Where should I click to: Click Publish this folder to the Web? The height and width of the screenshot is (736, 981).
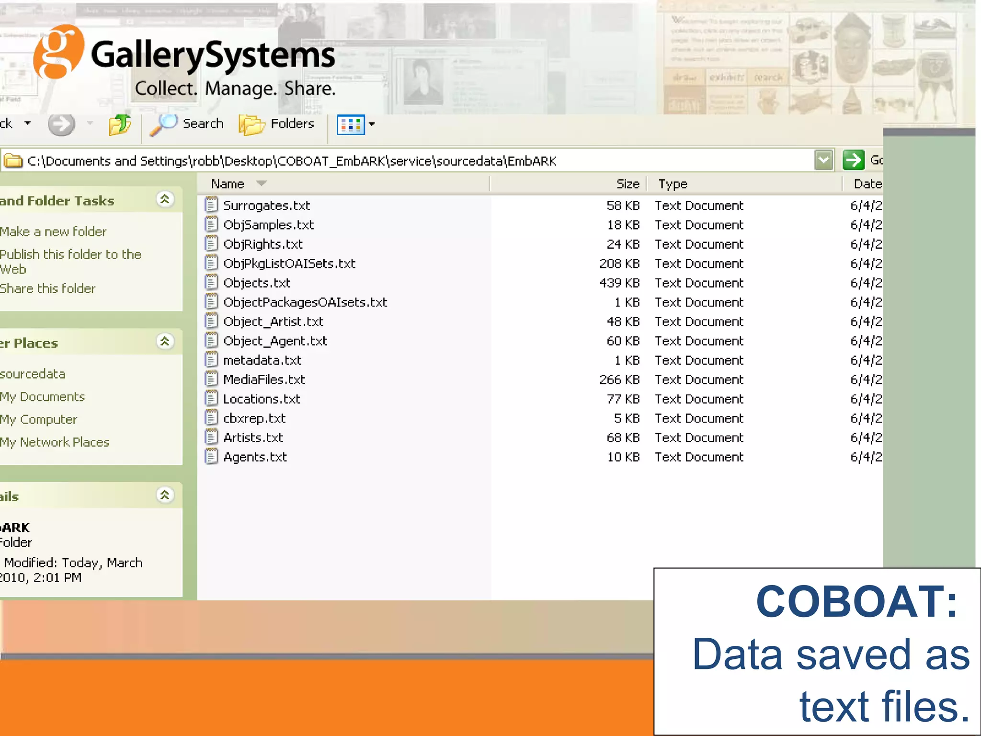pos(70,262)
